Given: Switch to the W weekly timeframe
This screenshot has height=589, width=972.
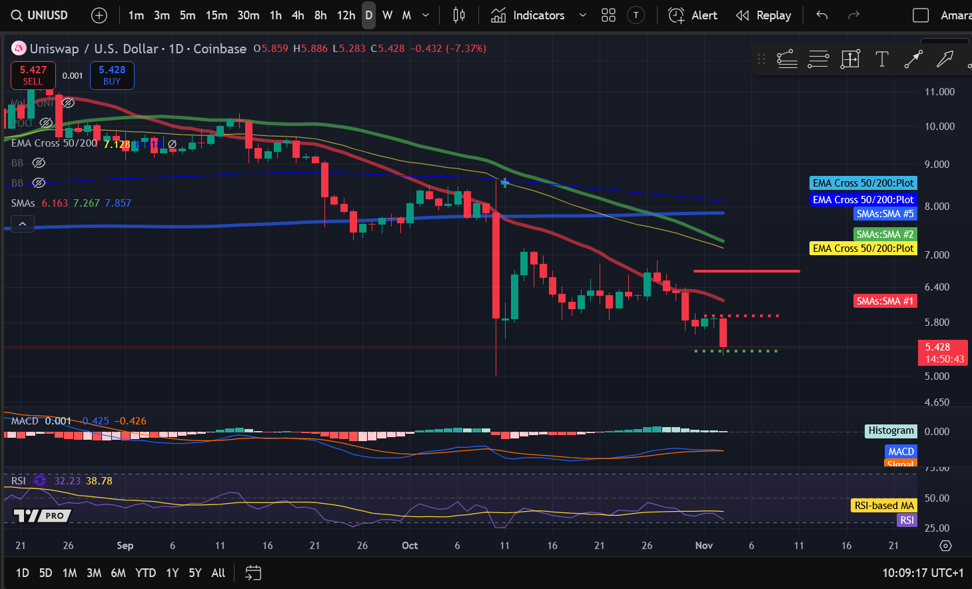Looking at the screenshot, I should tap(387, 15).
